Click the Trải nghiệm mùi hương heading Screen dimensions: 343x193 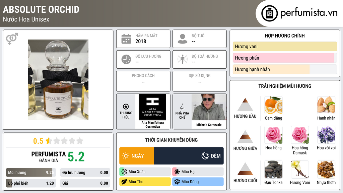click(x=285, y=86)
